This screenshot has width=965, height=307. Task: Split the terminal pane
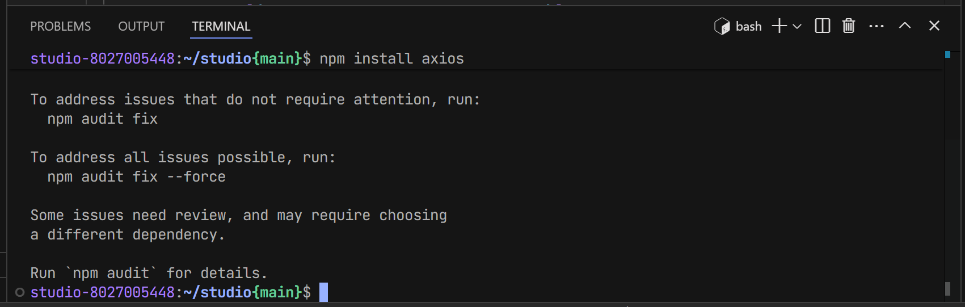tap(822, 26)
